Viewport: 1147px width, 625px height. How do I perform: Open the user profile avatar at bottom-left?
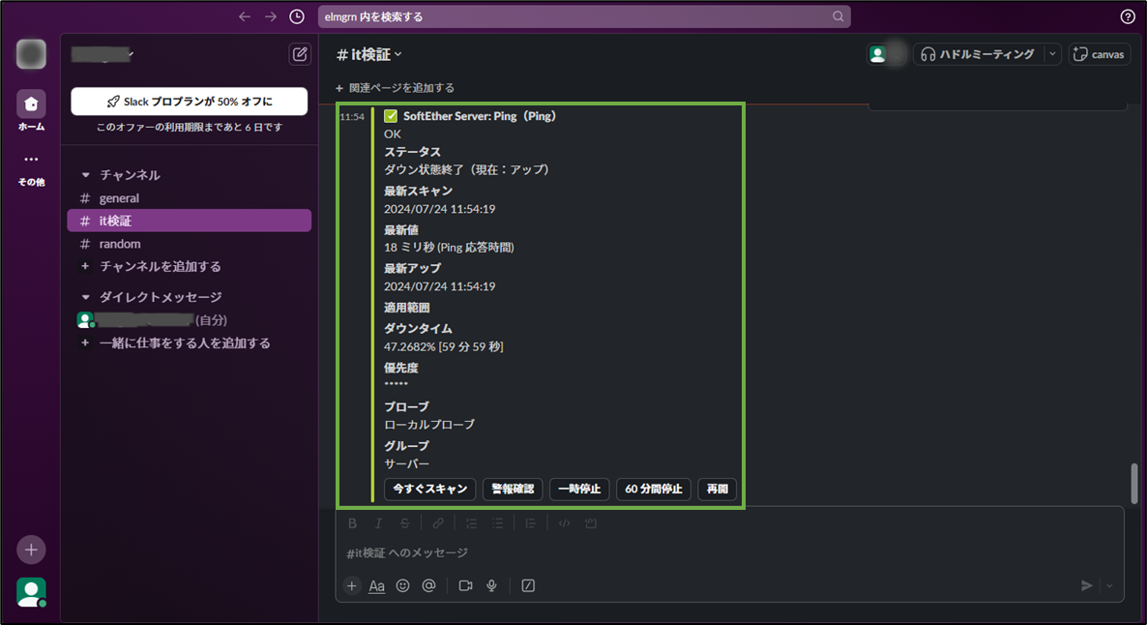point(31,592)
